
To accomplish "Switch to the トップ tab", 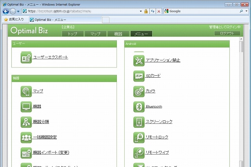I will coord(73,34).
